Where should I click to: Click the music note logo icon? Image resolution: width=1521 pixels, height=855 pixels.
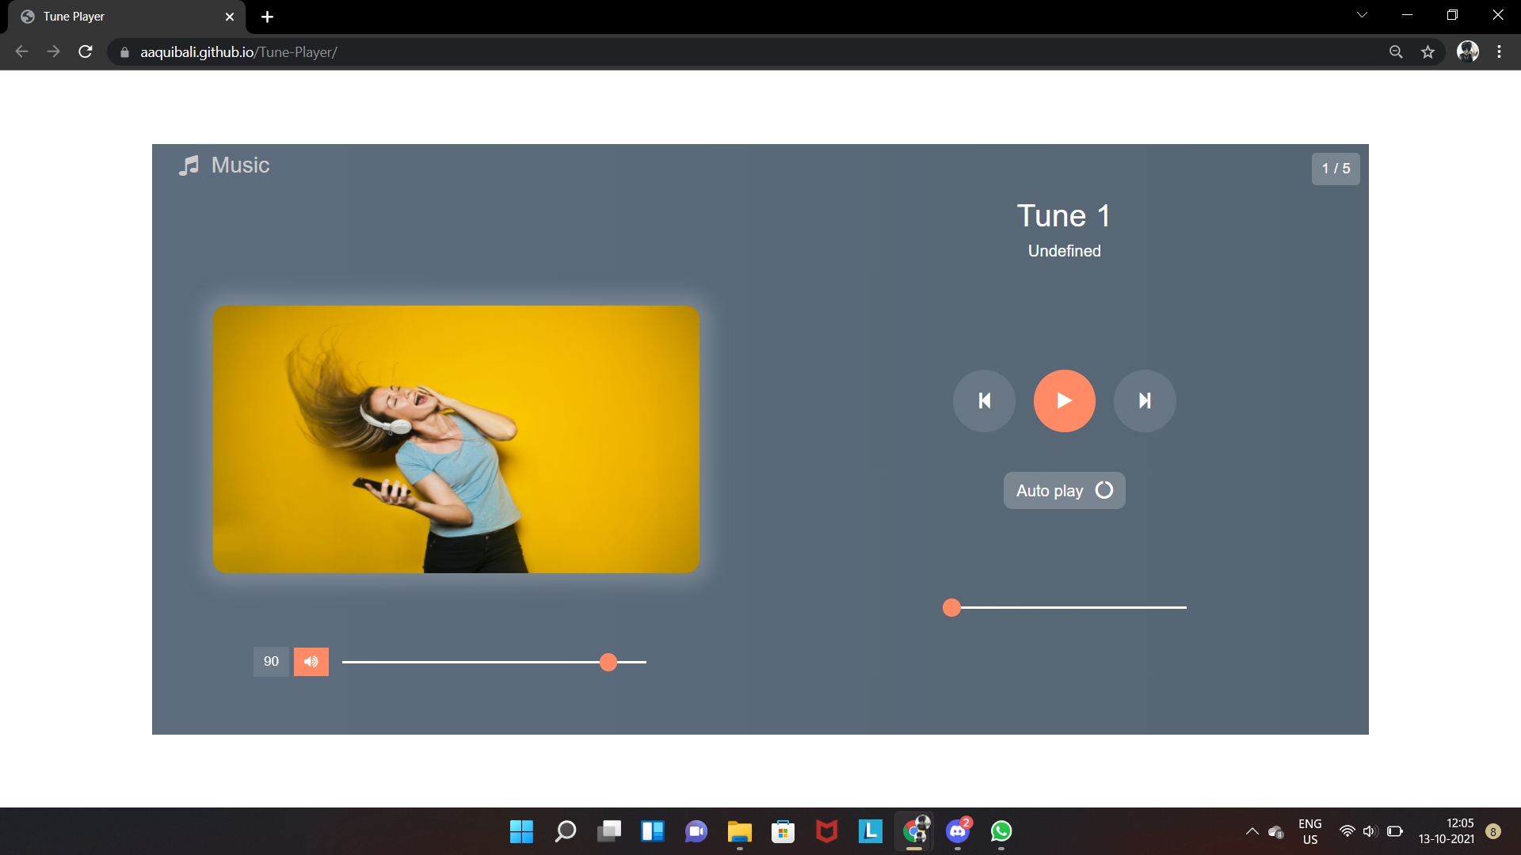click(189, 165)
